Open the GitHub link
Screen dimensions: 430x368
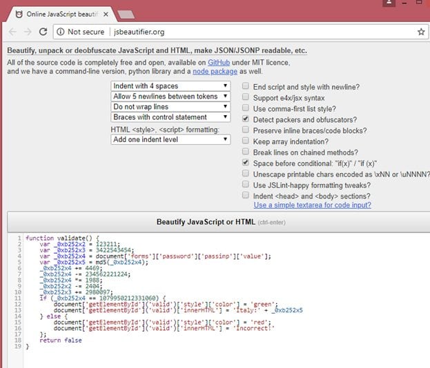tap(219, 62)
